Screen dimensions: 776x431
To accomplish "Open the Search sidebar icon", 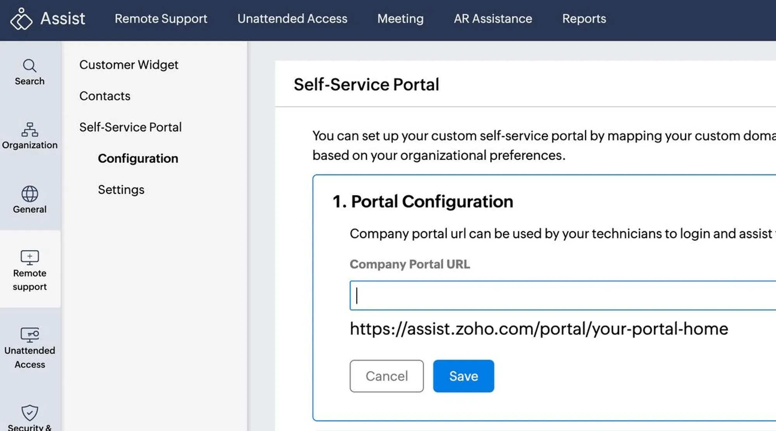I will coord(29,66).
